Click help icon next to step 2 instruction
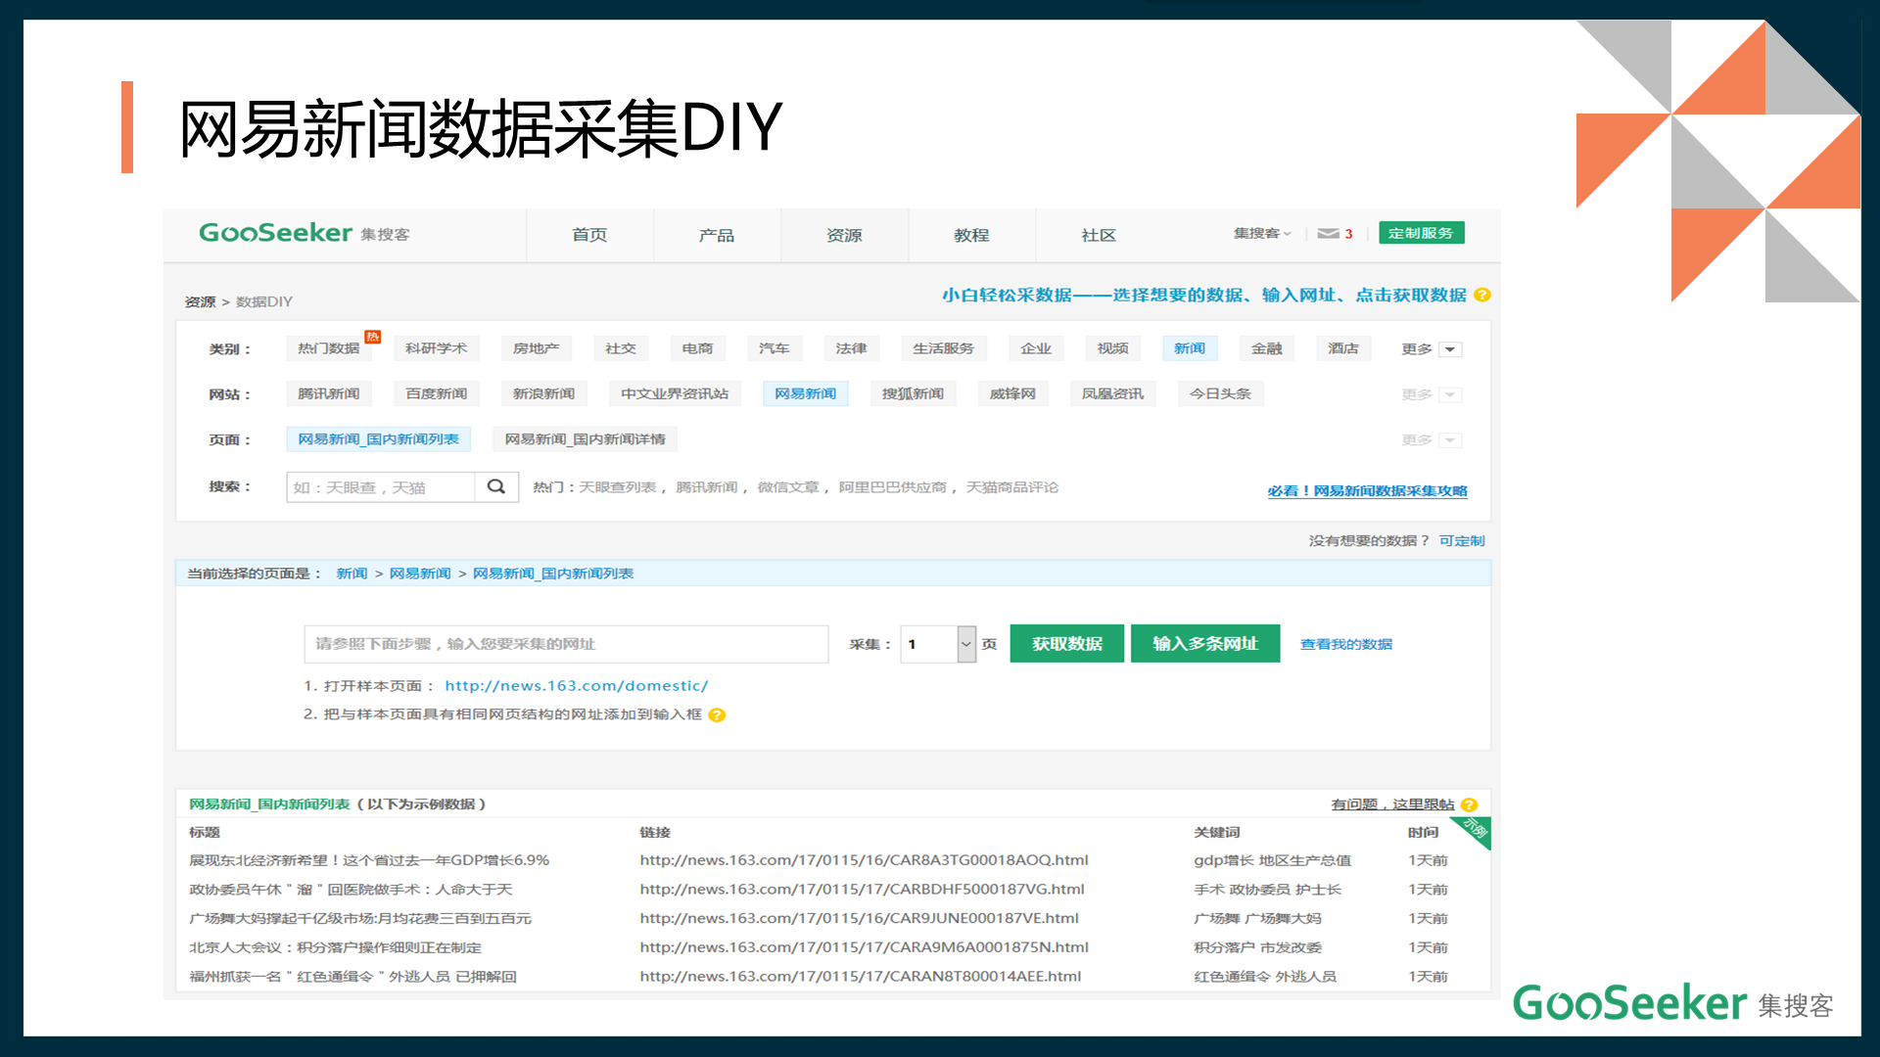Screen dimensions: 1880x1057 click(x=717, y=714)
